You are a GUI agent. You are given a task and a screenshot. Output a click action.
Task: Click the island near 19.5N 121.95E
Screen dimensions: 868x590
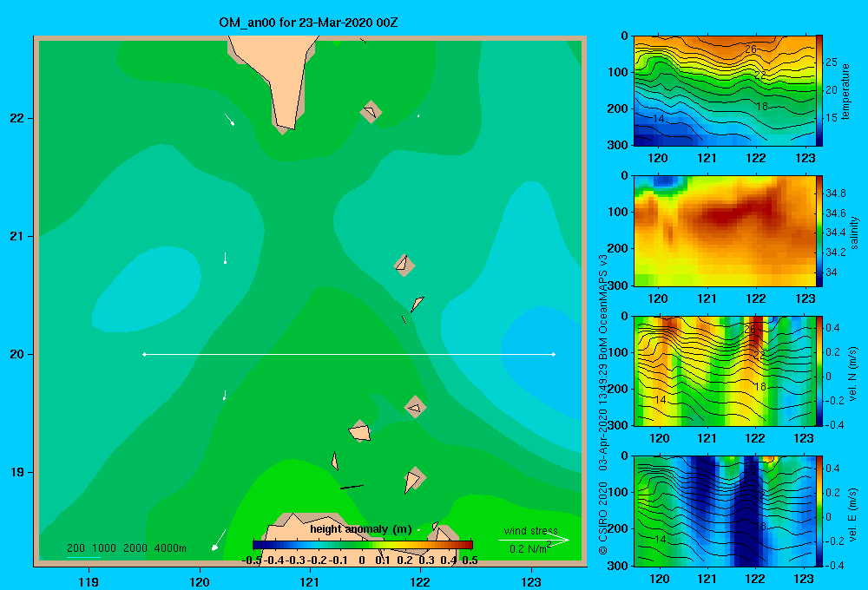pyautogui.click(x=415, y=407)
